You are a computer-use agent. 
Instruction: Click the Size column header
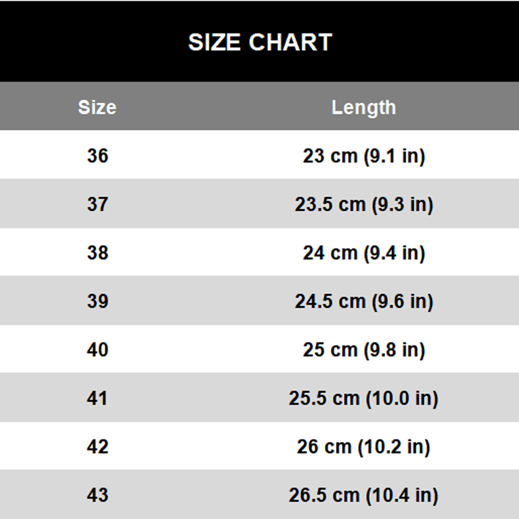pyautogui.click(x=97, y=107)
